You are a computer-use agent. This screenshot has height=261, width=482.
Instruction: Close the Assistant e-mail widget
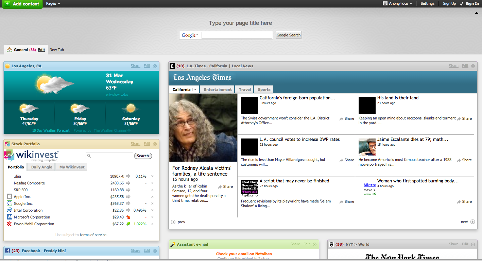(x=315, y=244)
